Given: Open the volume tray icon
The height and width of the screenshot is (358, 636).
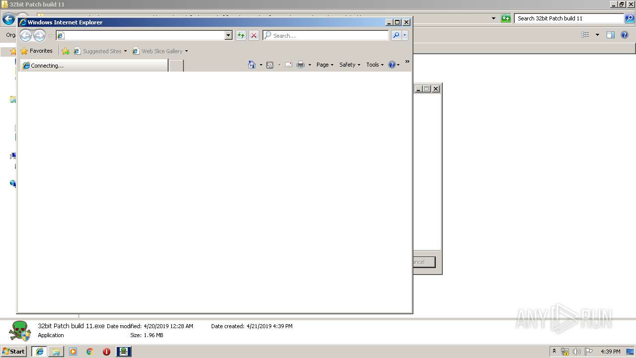Looking at the screenshot, I should click(577, 352).
